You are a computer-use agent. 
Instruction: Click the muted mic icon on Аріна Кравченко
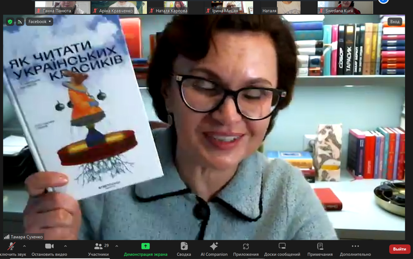point(95,11)
